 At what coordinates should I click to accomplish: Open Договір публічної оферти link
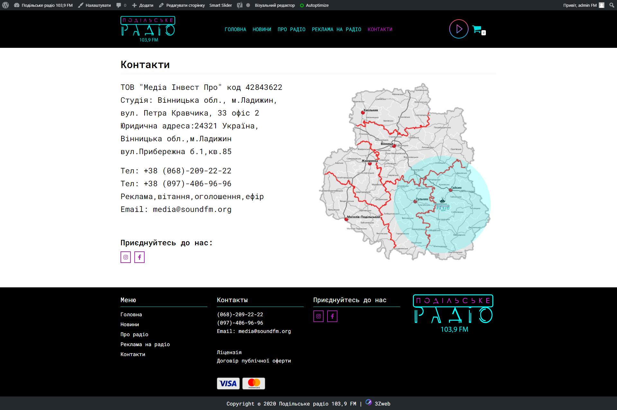(254, 361)
